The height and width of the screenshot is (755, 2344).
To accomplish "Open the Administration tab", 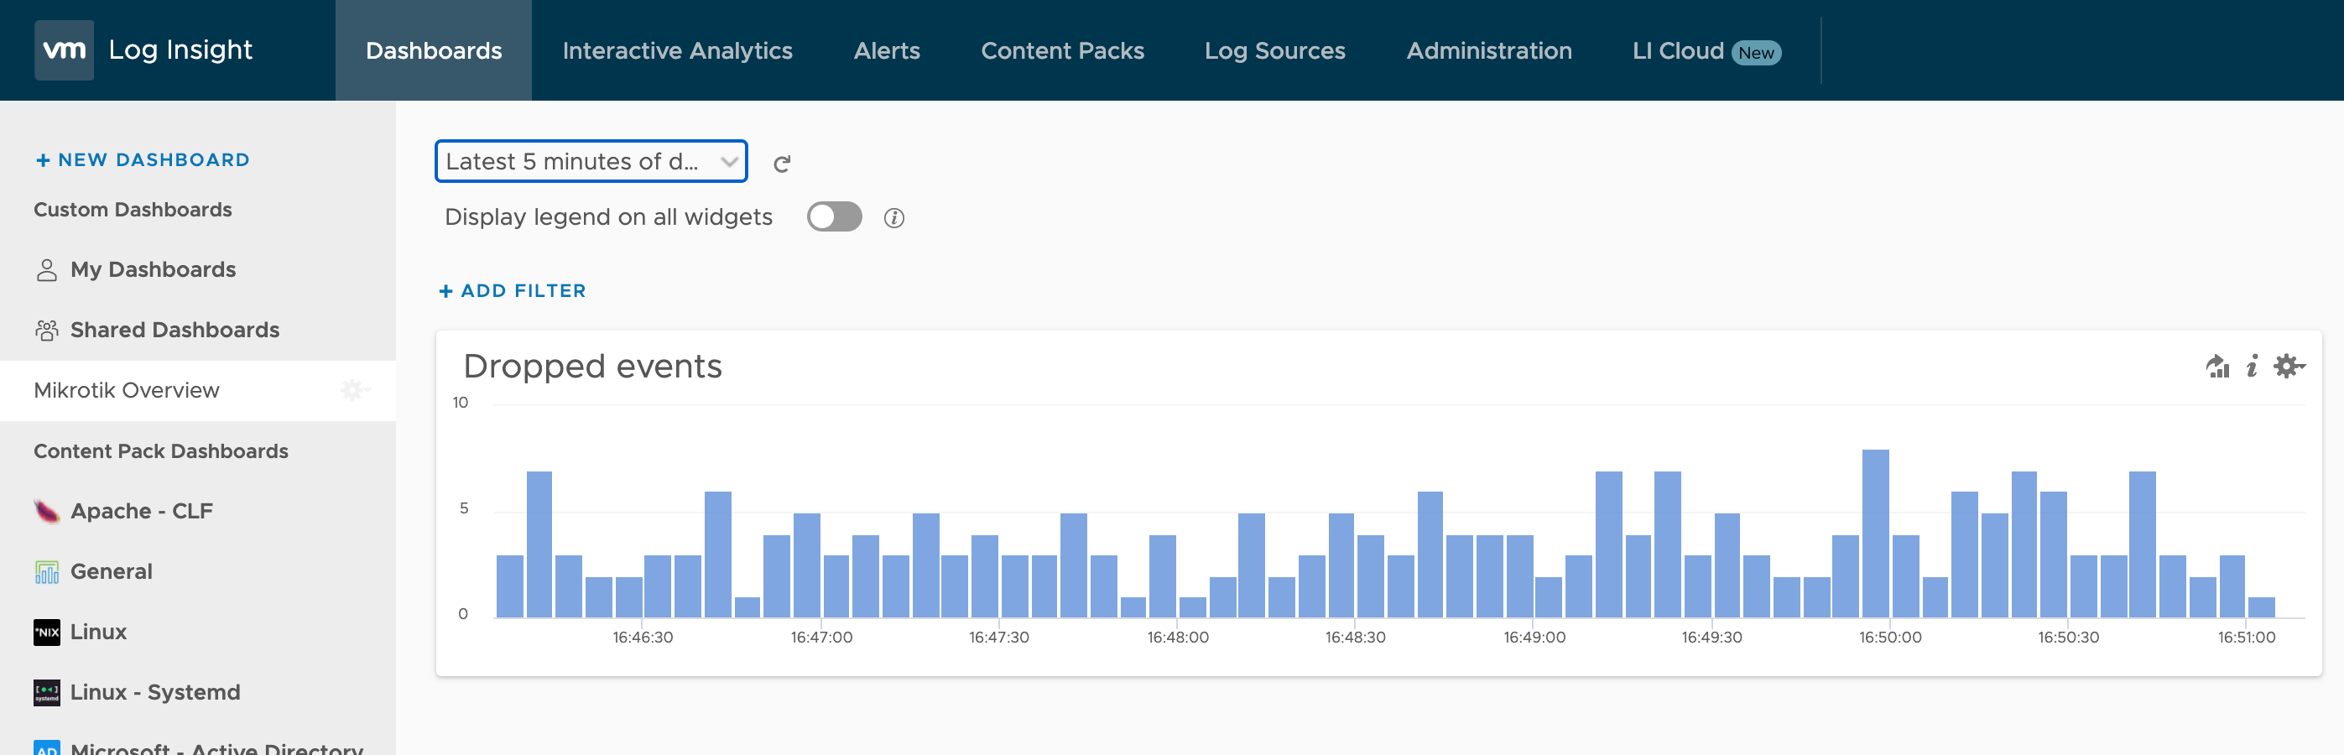I will tap(1488, 50).
